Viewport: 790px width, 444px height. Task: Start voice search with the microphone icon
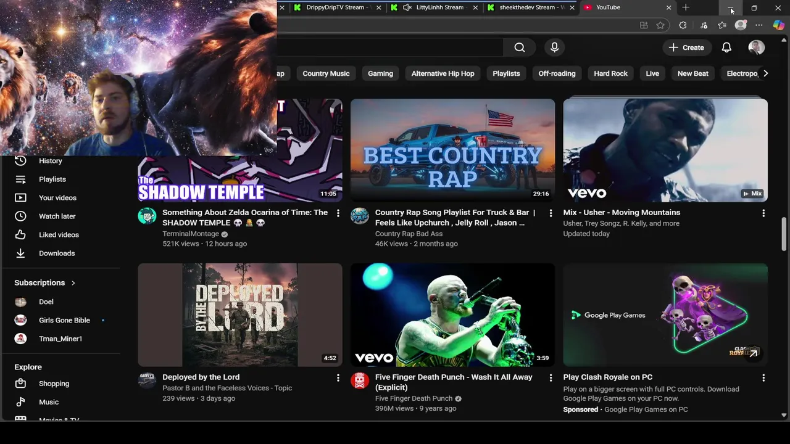pyautogui.click(x=554, y=47)
